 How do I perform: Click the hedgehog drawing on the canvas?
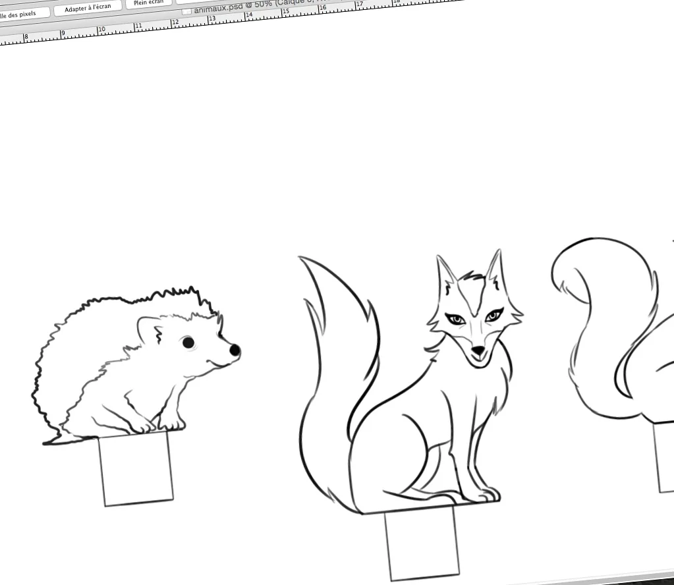click(x=136, y=366)
